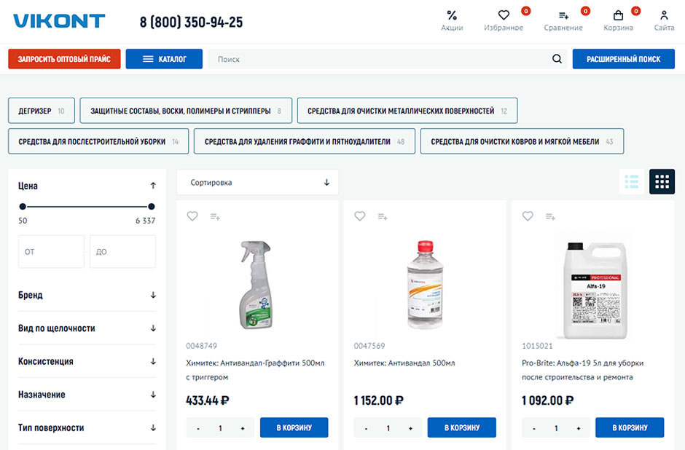Screen dimensions: 685x450
Task: Expand the Консистенция filter
Action: [87, 361]
